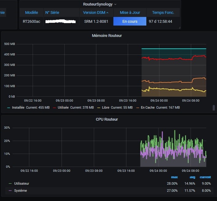Viewport: 217px width, 201px height.
Task: Sort CPU legend by max column
Action: click(x=174, y=177)
